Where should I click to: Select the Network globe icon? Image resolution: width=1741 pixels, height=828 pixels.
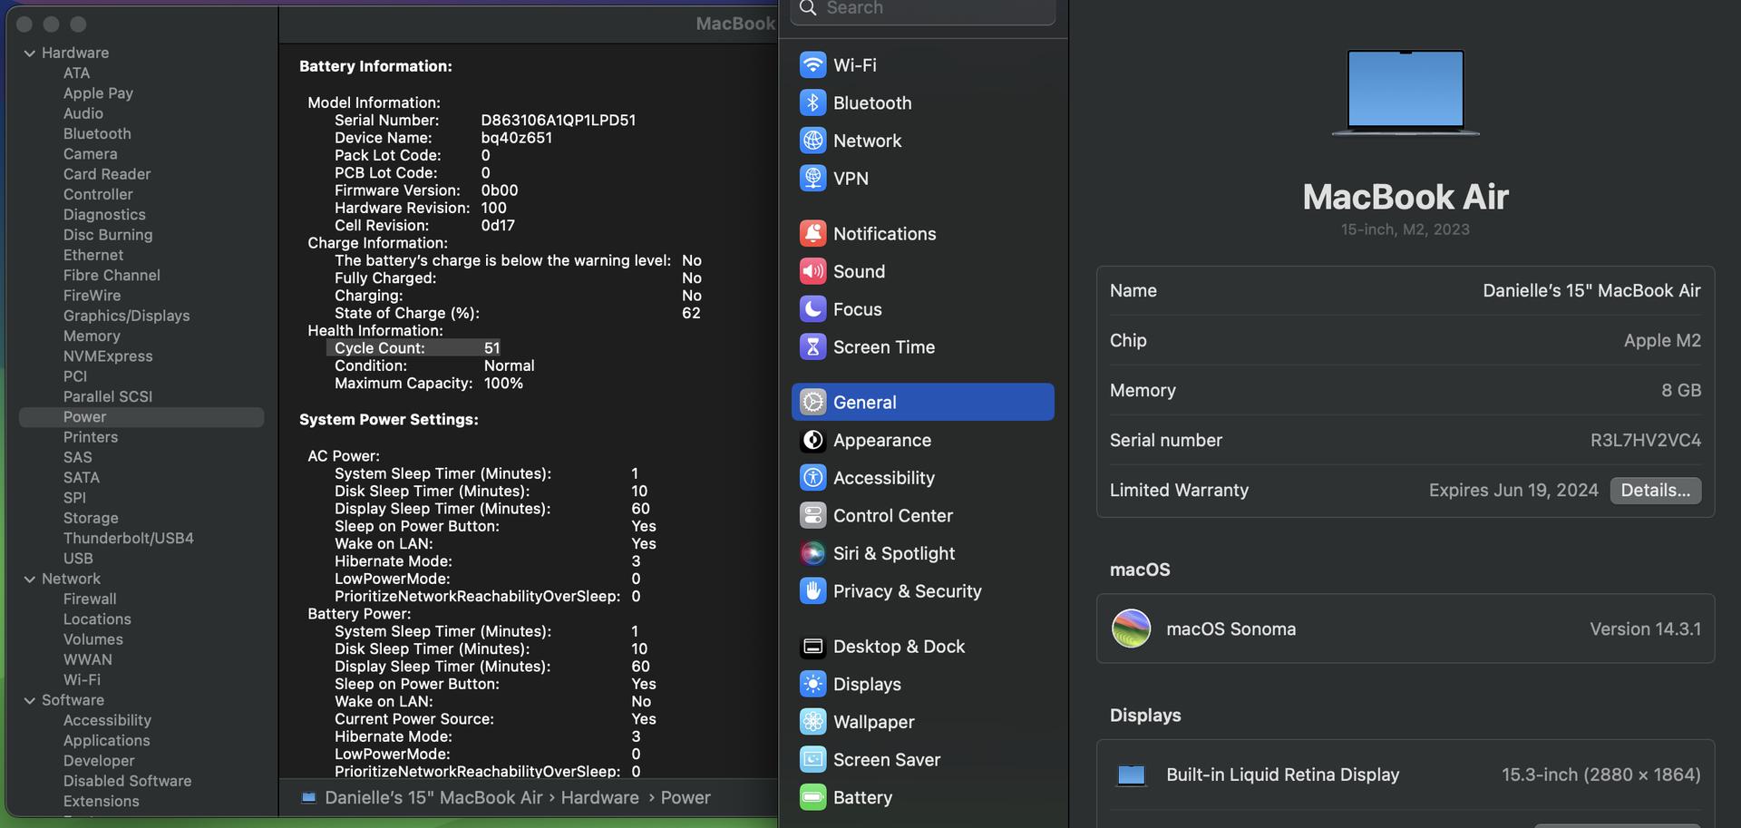click(812, 141)
